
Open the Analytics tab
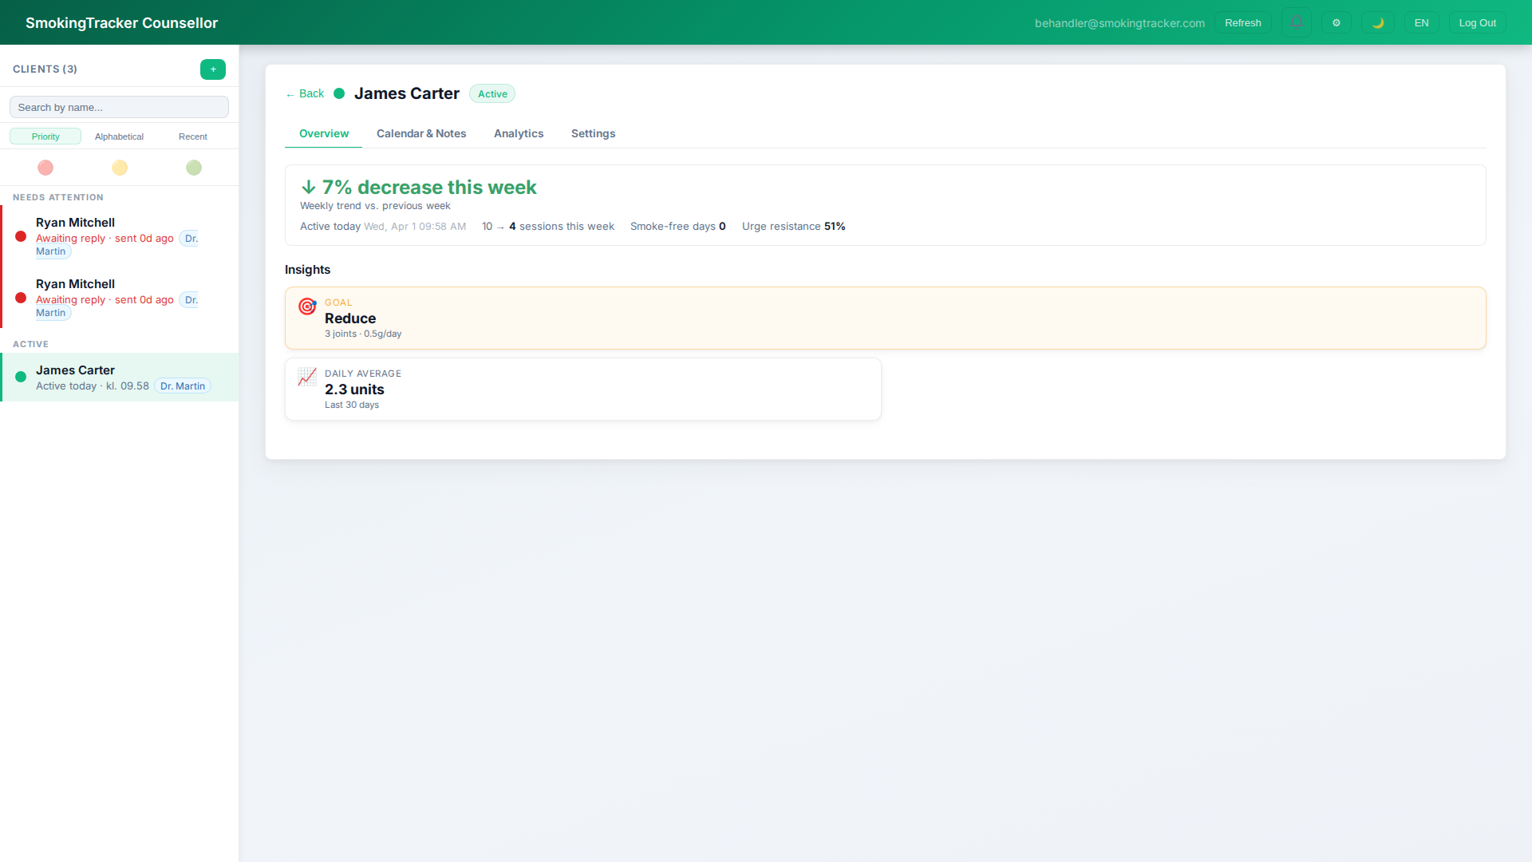pyautogui.click(x=519, y=133)
